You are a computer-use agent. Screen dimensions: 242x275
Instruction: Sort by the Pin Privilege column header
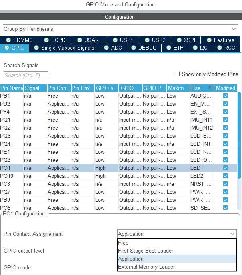pyautogui.click(x=83, y=88)
